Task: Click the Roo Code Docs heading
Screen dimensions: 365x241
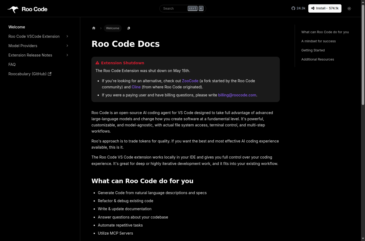Action: [126, 44]
